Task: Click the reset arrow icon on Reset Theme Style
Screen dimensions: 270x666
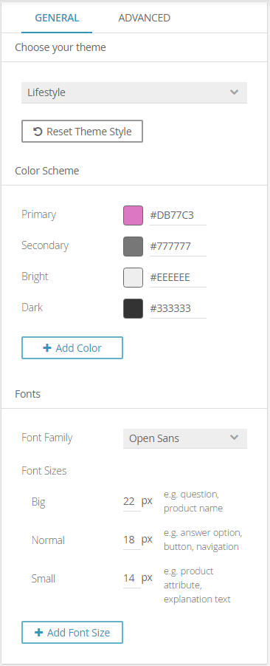Action: (38, 132)
